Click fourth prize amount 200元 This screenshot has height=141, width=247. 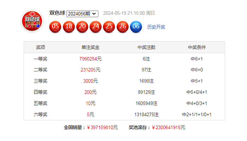pyautogui.click(x=90, y=92)
